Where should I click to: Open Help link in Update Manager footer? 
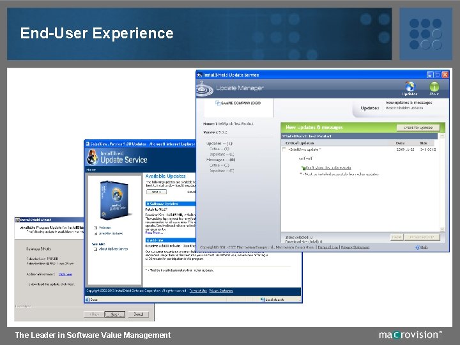pyautogui.click(x=424, y=248)
